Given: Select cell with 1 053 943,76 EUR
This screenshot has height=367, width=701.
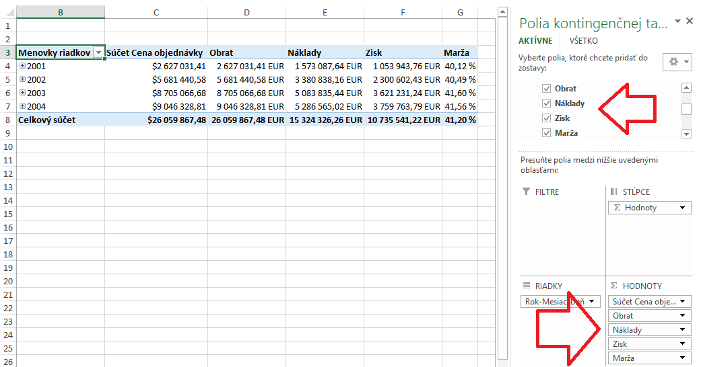Looking at the screenshot, I should 403,66.
